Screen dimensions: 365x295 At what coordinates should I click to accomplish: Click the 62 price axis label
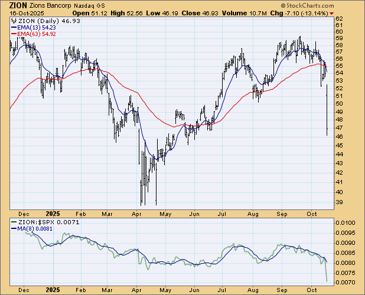click(339, 19)
